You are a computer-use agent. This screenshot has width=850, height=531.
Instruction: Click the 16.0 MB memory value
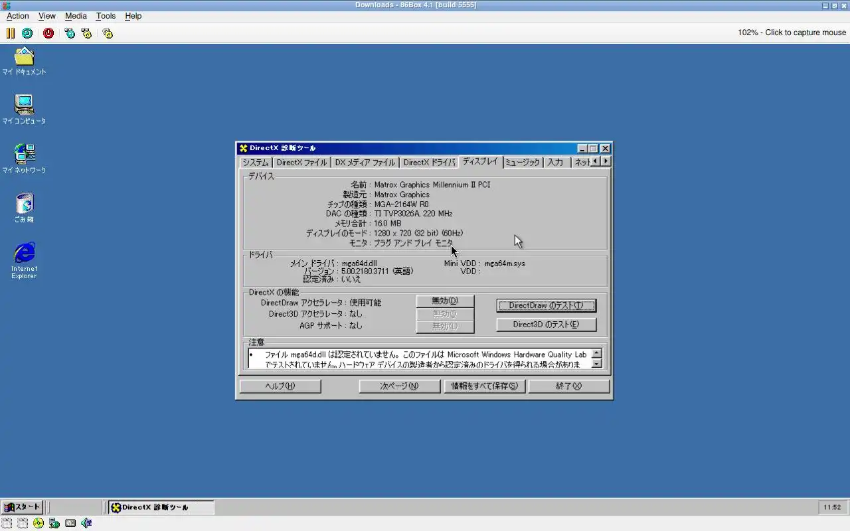point(388,223)
